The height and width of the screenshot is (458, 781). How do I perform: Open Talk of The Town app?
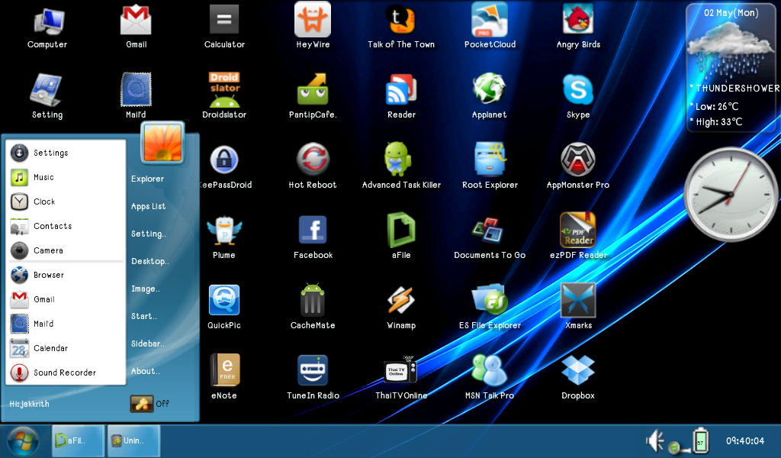tap(401, 21)
